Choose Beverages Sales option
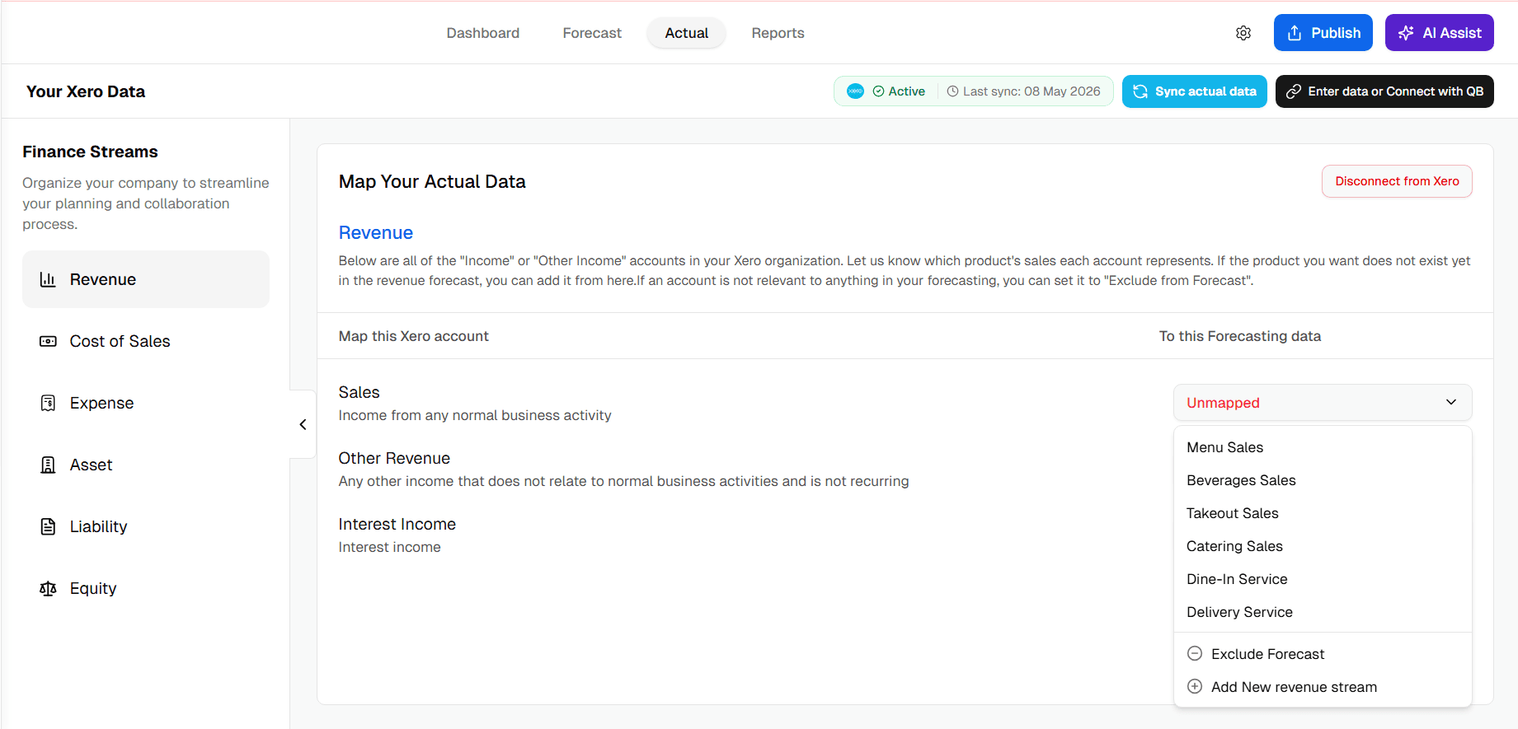 point(1323,480)
